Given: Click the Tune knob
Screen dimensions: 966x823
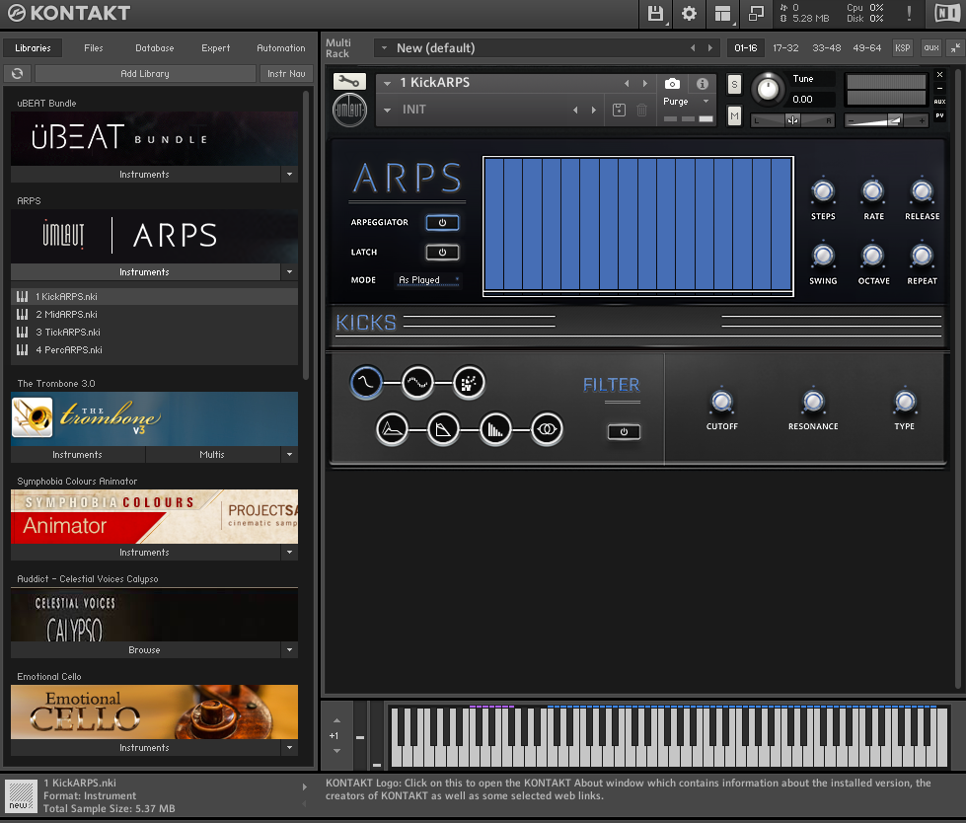Looking at the screenshot, I should 768,89.
